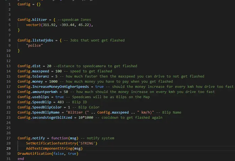Click 'Config.useblips' on line 19
235x161 pixels.
[33, 97]
